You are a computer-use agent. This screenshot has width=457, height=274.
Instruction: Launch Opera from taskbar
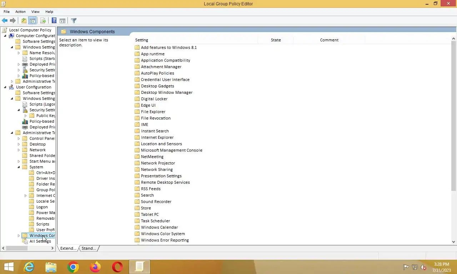pyautogui.click(x=117, y=267)
